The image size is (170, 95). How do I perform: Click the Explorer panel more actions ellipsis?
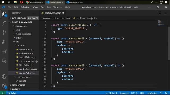point(34,13)
